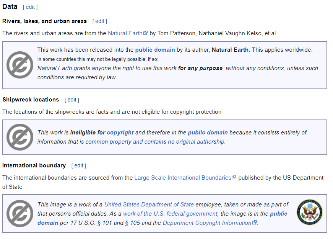The height and width of the screenshot is (239, 333).
Task: Click the 'Data' heading text
Action: 10,7
